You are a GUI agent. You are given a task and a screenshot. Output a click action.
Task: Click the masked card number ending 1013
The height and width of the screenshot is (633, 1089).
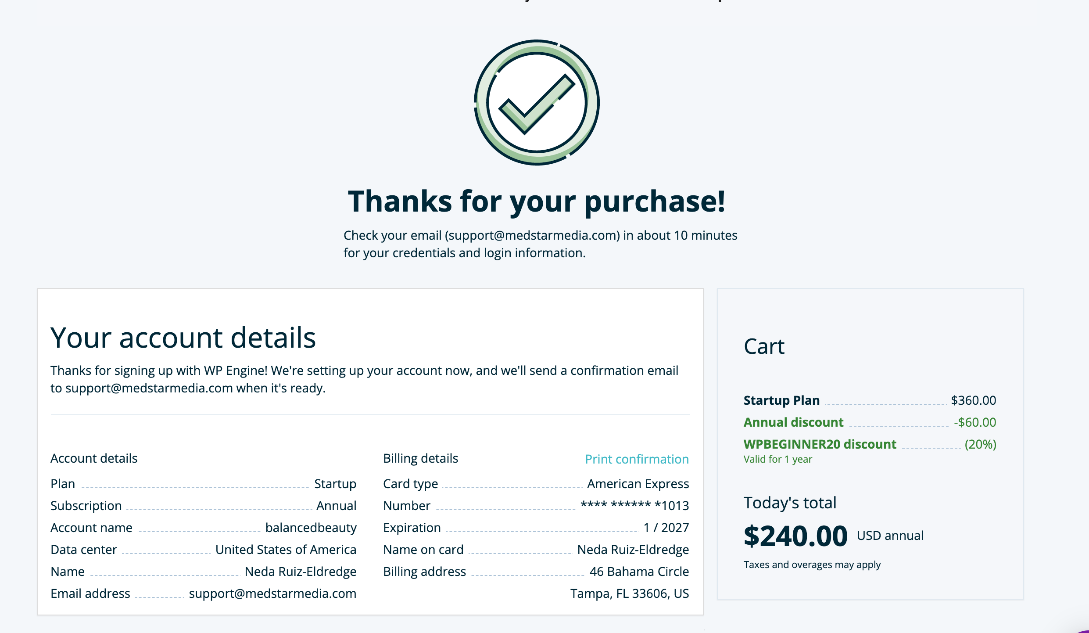point(634,506)
